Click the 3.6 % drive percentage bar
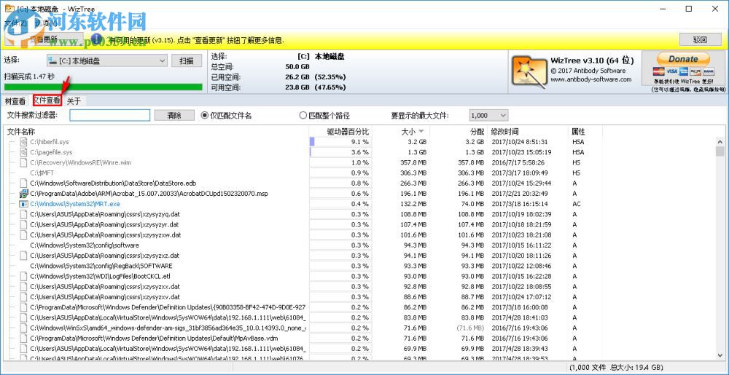The height and width of the screenshot is (375, 729). point(340,152)
